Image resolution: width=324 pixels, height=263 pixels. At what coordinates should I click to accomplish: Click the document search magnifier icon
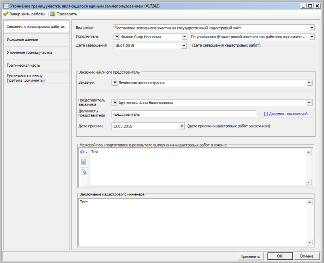(x=83, y=172)
